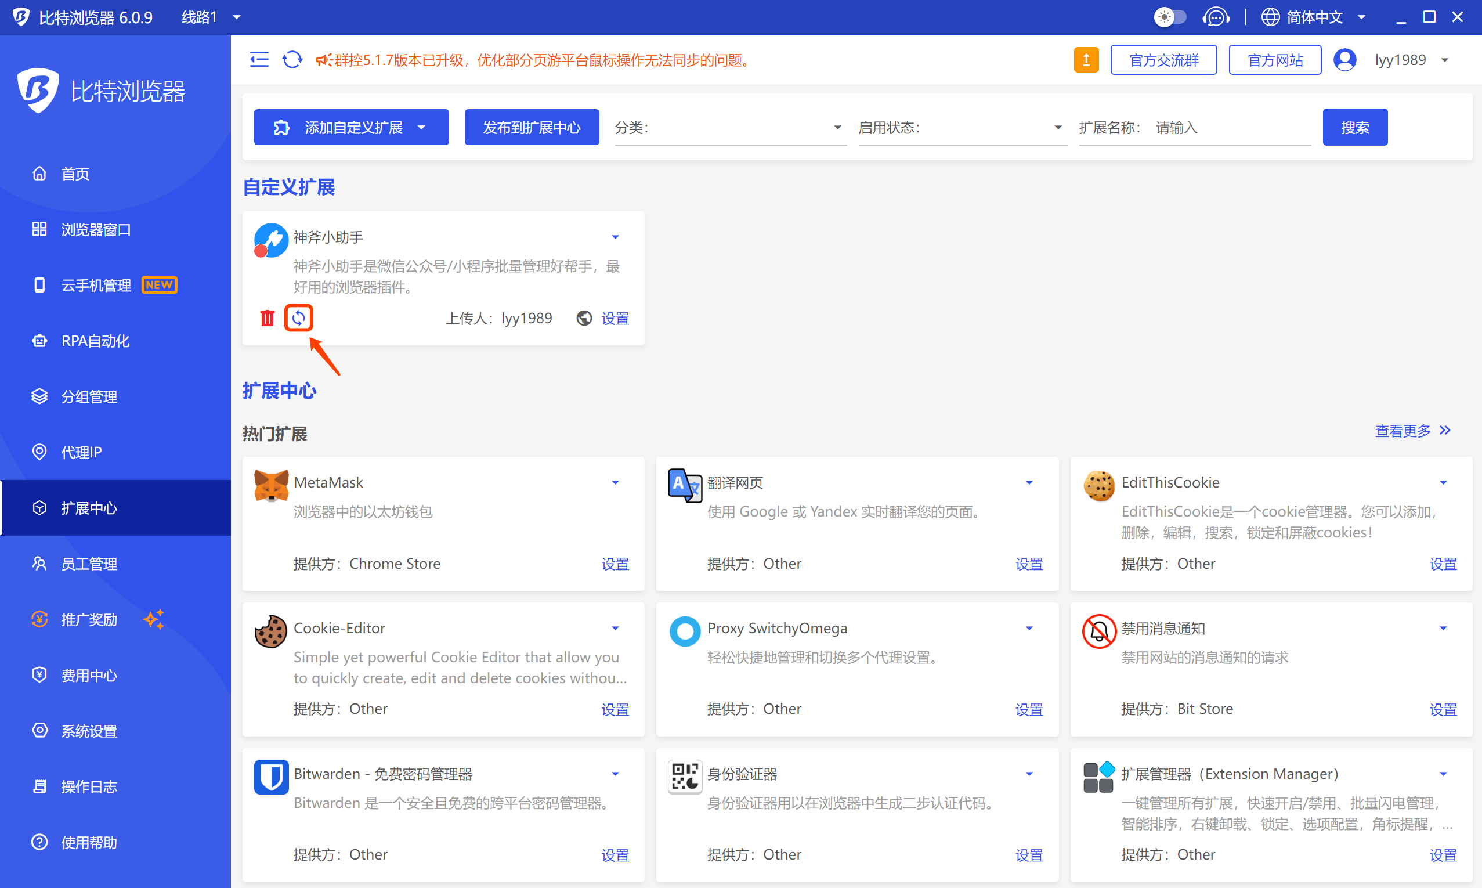Expand the 身份验证器 card dropdown arrow
Screen dimensions: 1482x888
tap(1029, 774)
